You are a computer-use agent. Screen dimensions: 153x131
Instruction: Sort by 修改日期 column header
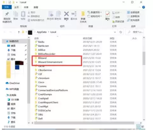[87, 38]
